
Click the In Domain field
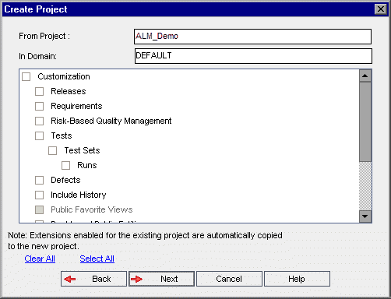click(253, 56)
